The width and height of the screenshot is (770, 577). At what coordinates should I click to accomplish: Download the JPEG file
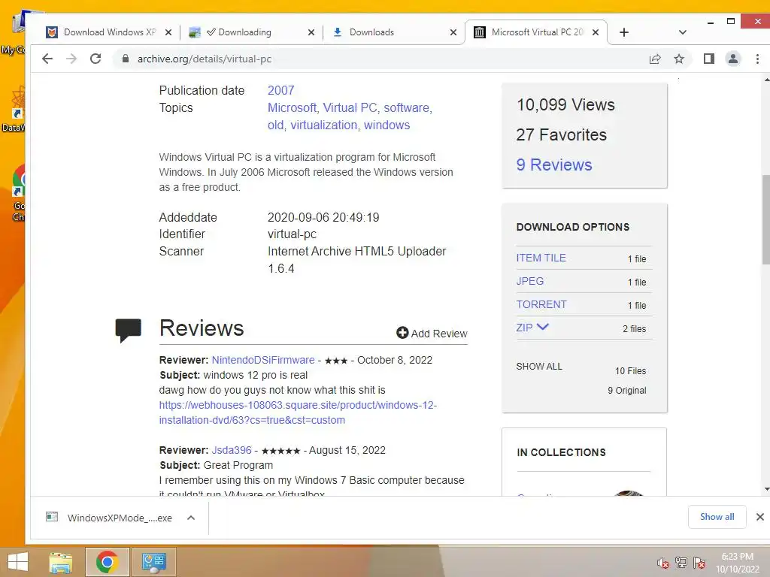(x=529, y=281)
